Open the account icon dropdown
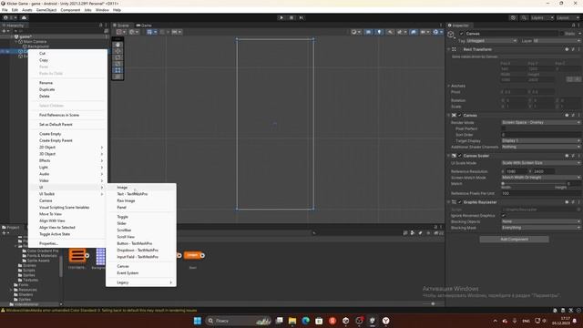Screen dimensions: 583x328 coord(10,18)
